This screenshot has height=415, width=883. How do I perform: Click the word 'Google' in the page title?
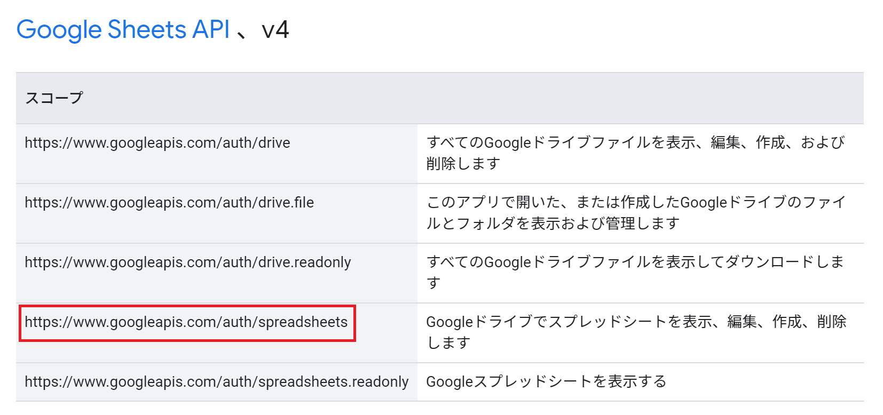pyautogui.click(x=59, y=29)
